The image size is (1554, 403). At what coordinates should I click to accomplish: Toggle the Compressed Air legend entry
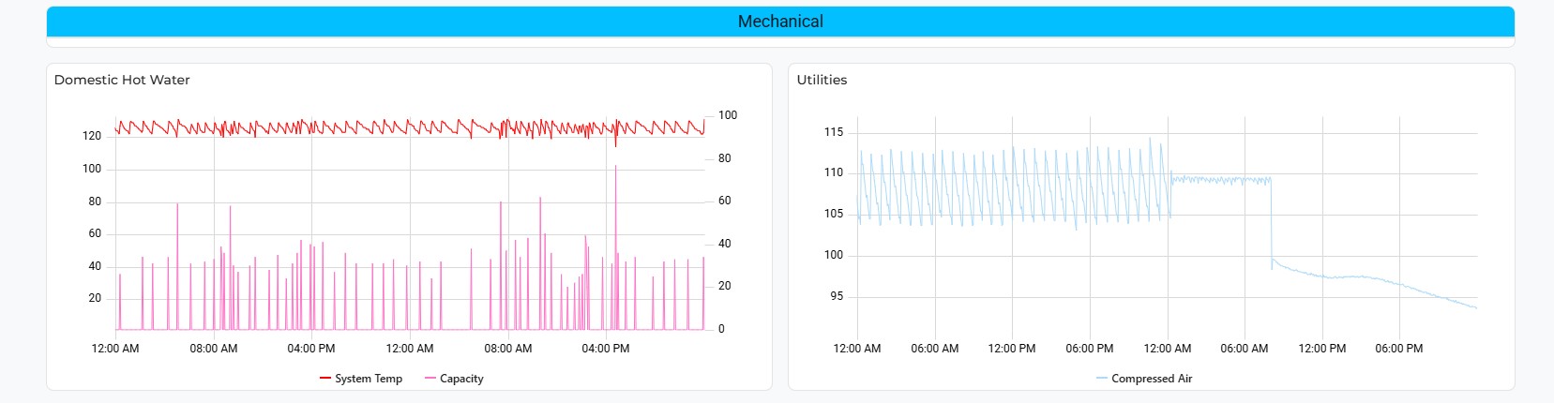tap(1144, 379)
